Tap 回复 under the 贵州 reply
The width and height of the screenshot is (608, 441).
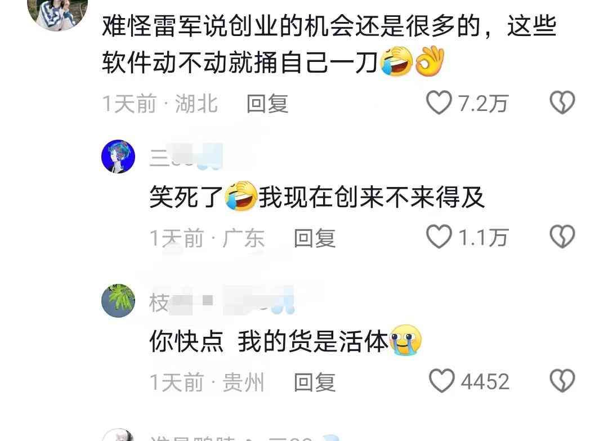coord(315,382)
